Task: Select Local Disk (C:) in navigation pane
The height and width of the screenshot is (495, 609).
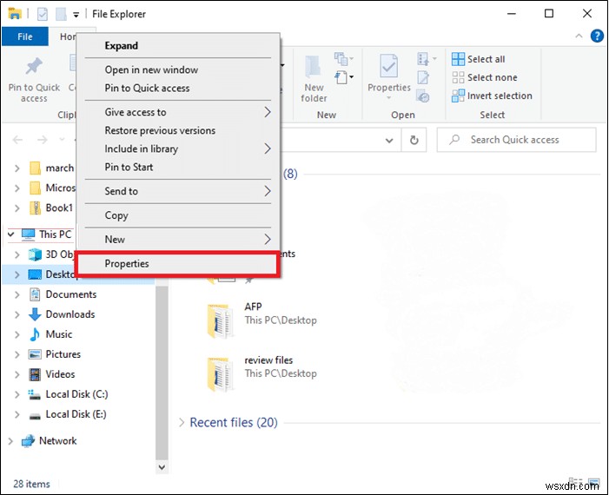Action: 76,394
